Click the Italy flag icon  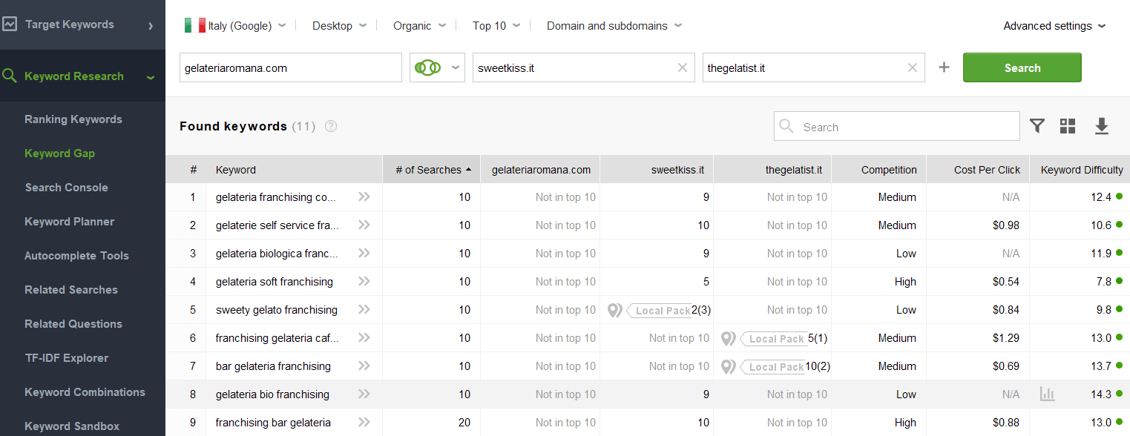pyautogui.click(x=194, y=25)
